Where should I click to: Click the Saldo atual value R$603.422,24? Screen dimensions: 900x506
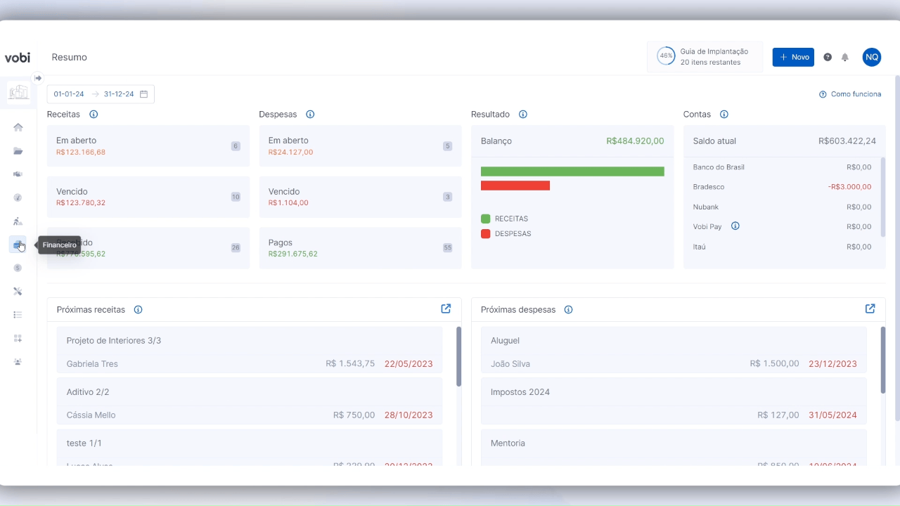tap(847, 141)
